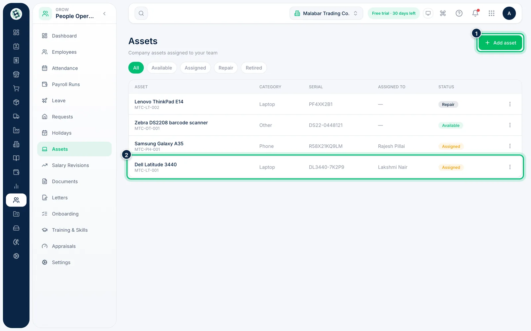Filter assets by Assigned tab

pyautogui.click(x=195, y=68)
